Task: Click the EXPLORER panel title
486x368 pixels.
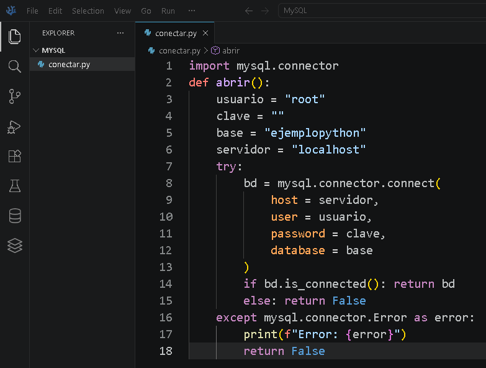Action: click(58, 33)
